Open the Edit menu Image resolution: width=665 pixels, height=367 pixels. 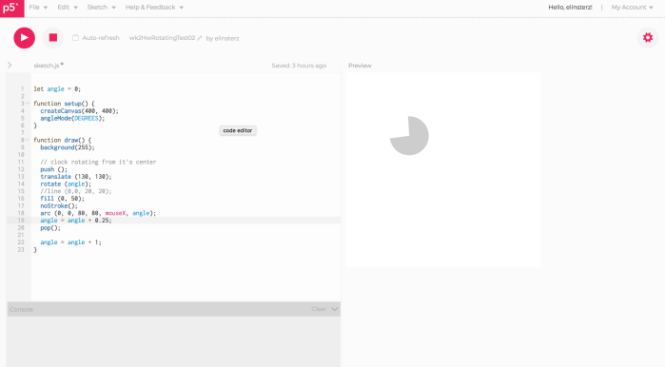[68, 8]
